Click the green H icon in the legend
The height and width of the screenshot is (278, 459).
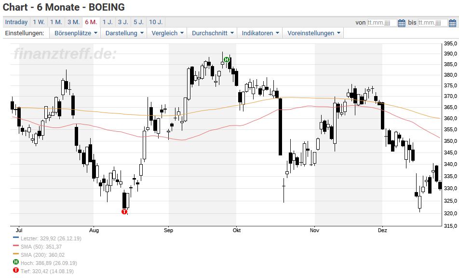(16, 262)
